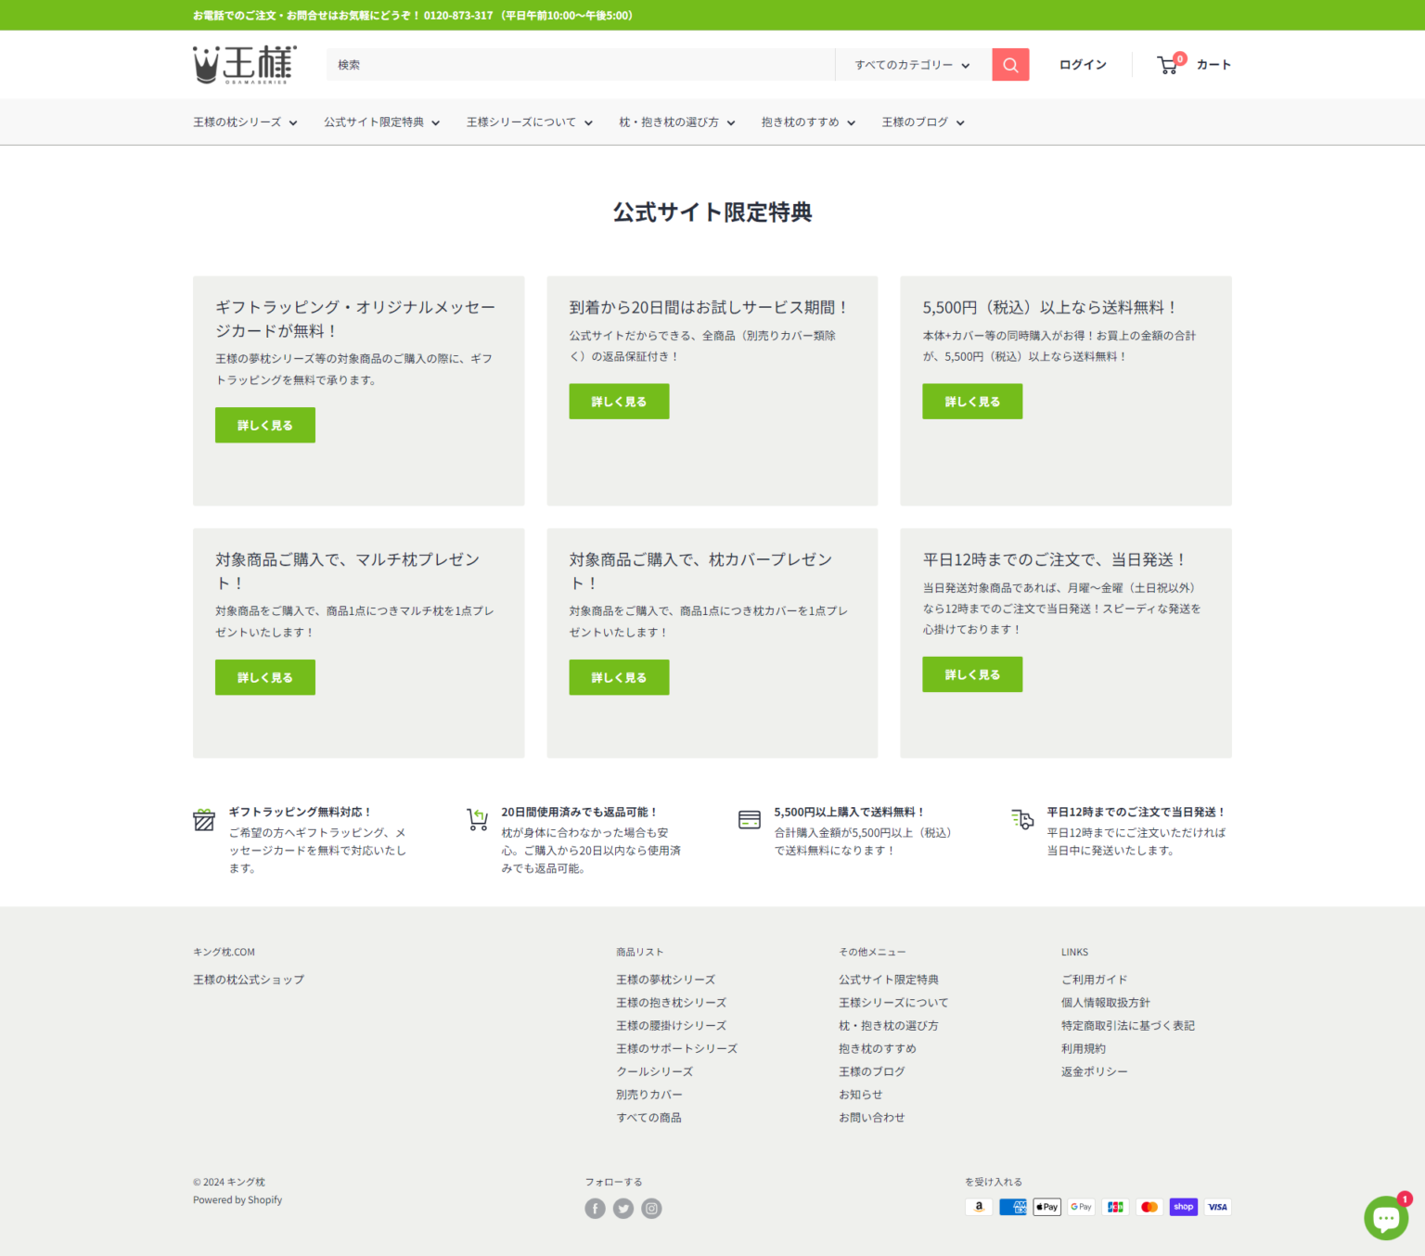Click the ログイン link

[x=1083, y=65]
